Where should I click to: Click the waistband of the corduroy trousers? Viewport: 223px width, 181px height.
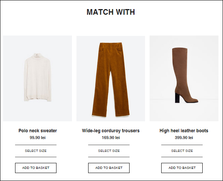[111, 45]
